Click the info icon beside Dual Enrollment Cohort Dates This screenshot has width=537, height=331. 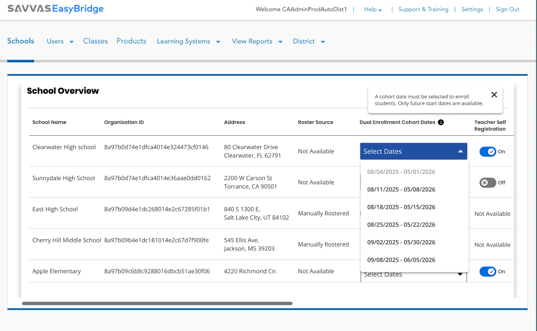[441, 122]
